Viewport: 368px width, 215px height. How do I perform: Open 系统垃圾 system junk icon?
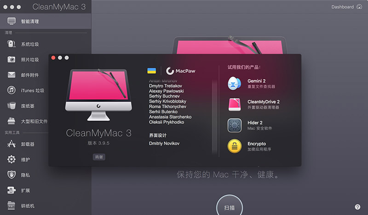11,44
